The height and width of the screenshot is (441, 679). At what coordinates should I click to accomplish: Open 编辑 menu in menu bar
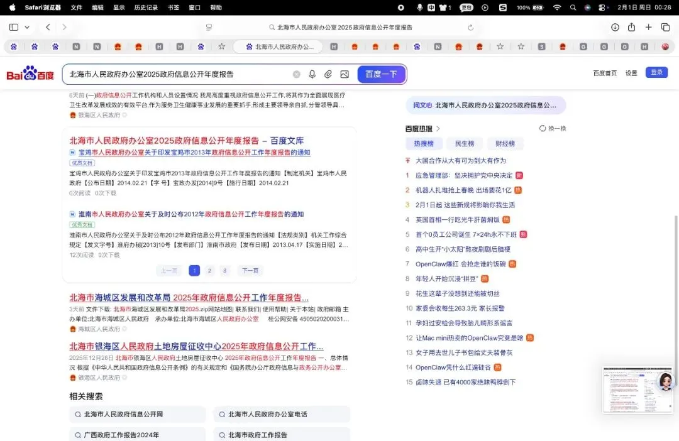click(98, 8)
